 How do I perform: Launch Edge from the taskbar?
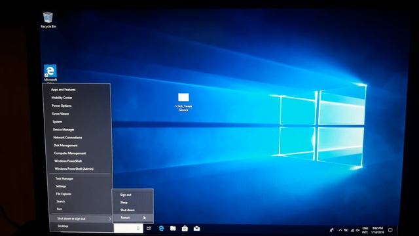coord(161,229)
